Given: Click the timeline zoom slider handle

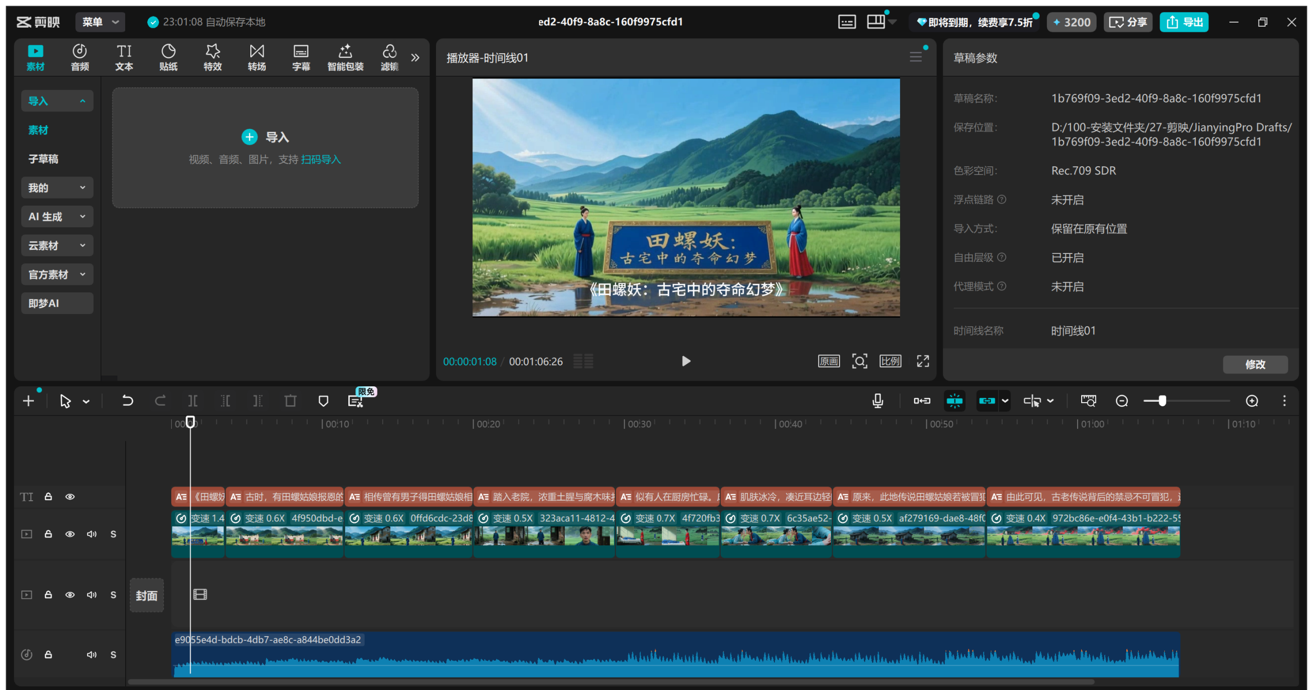Looking at the screenshot, I should pos(1162,401).
